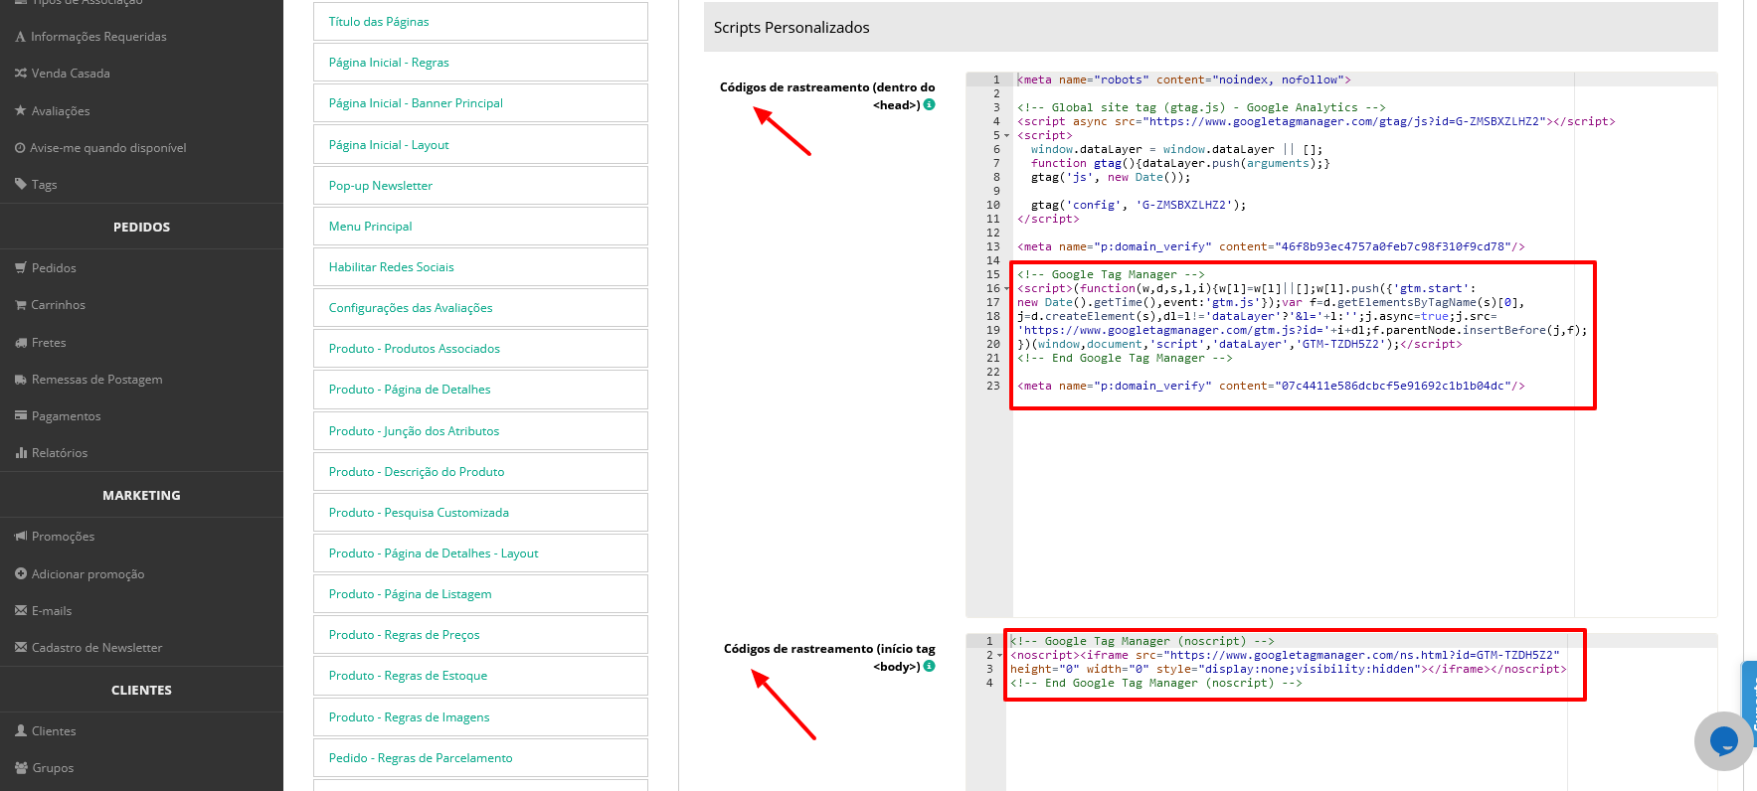Open Configurações das Avaliações
Viewport: 1757px width, 791px height.
tap(480, 308)
